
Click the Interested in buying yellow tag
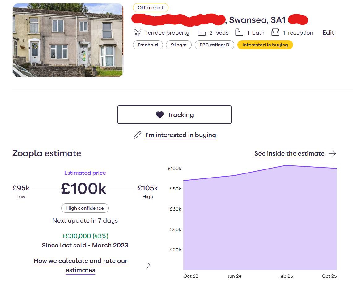[265, 45]
